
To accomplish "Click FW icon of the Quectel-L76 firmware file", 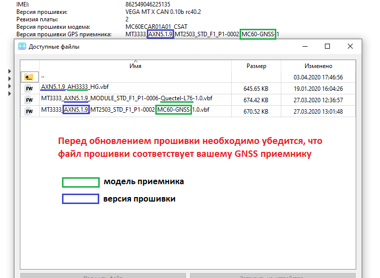I will [29, 100].
